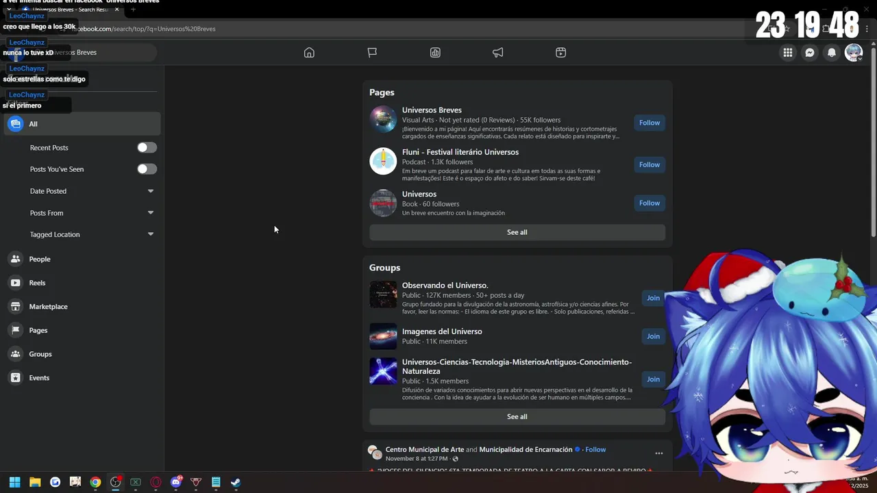Select the People filter label
The height and width of the screenshot is (493, 877).
coord(40,260)
